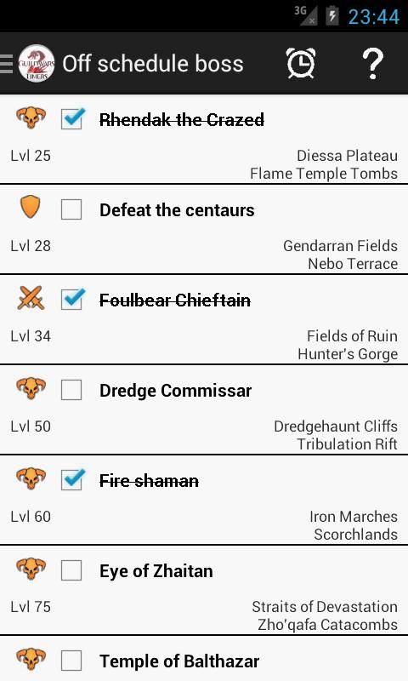Image resolution: width=408 pixels, height=681 pixels.
Task: Check the Temple of Balthazar checkbox
Action: (x=71, y=661)
